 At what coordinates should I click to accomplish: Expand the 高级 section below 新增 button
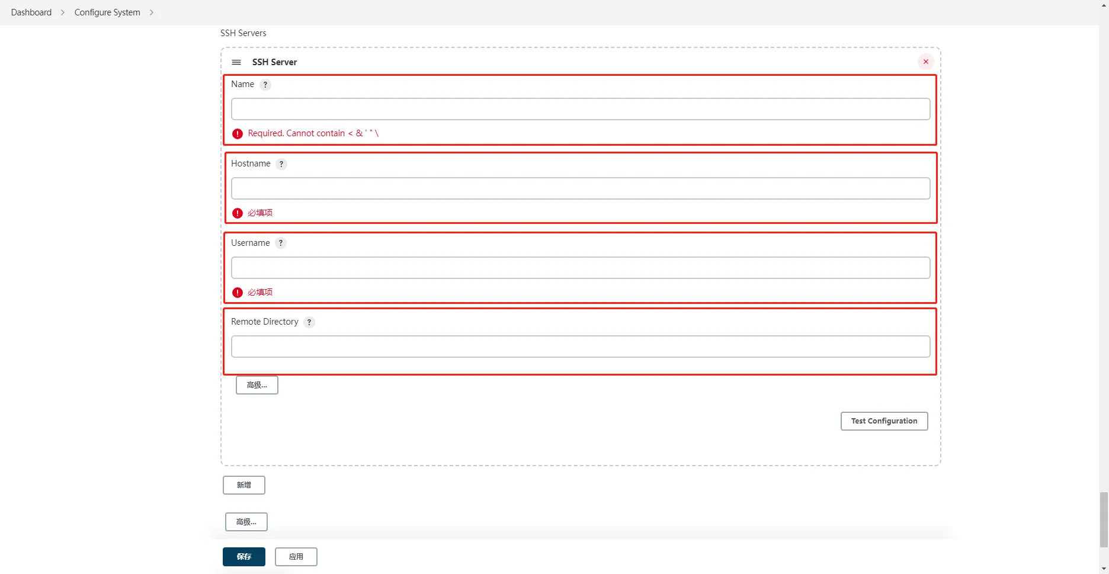click(x=246, y=522)
